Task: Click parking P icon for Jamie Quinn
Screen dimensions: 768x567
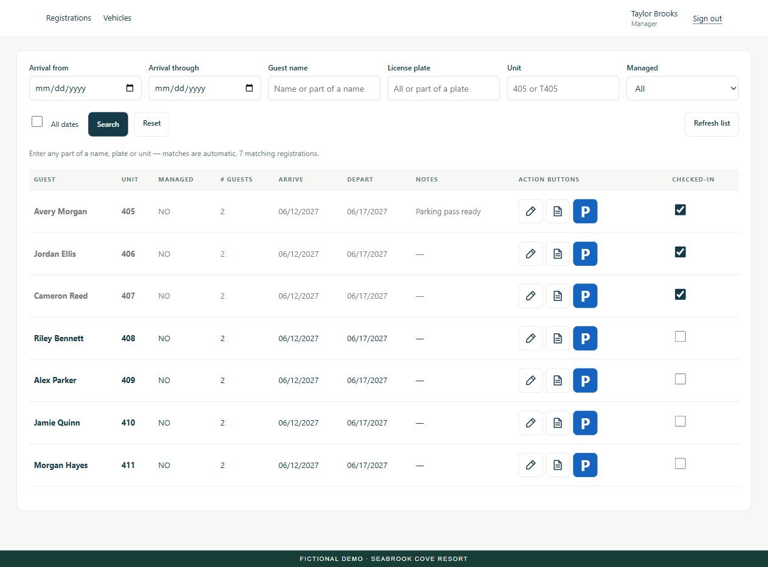Action: [x=585, y=423]
